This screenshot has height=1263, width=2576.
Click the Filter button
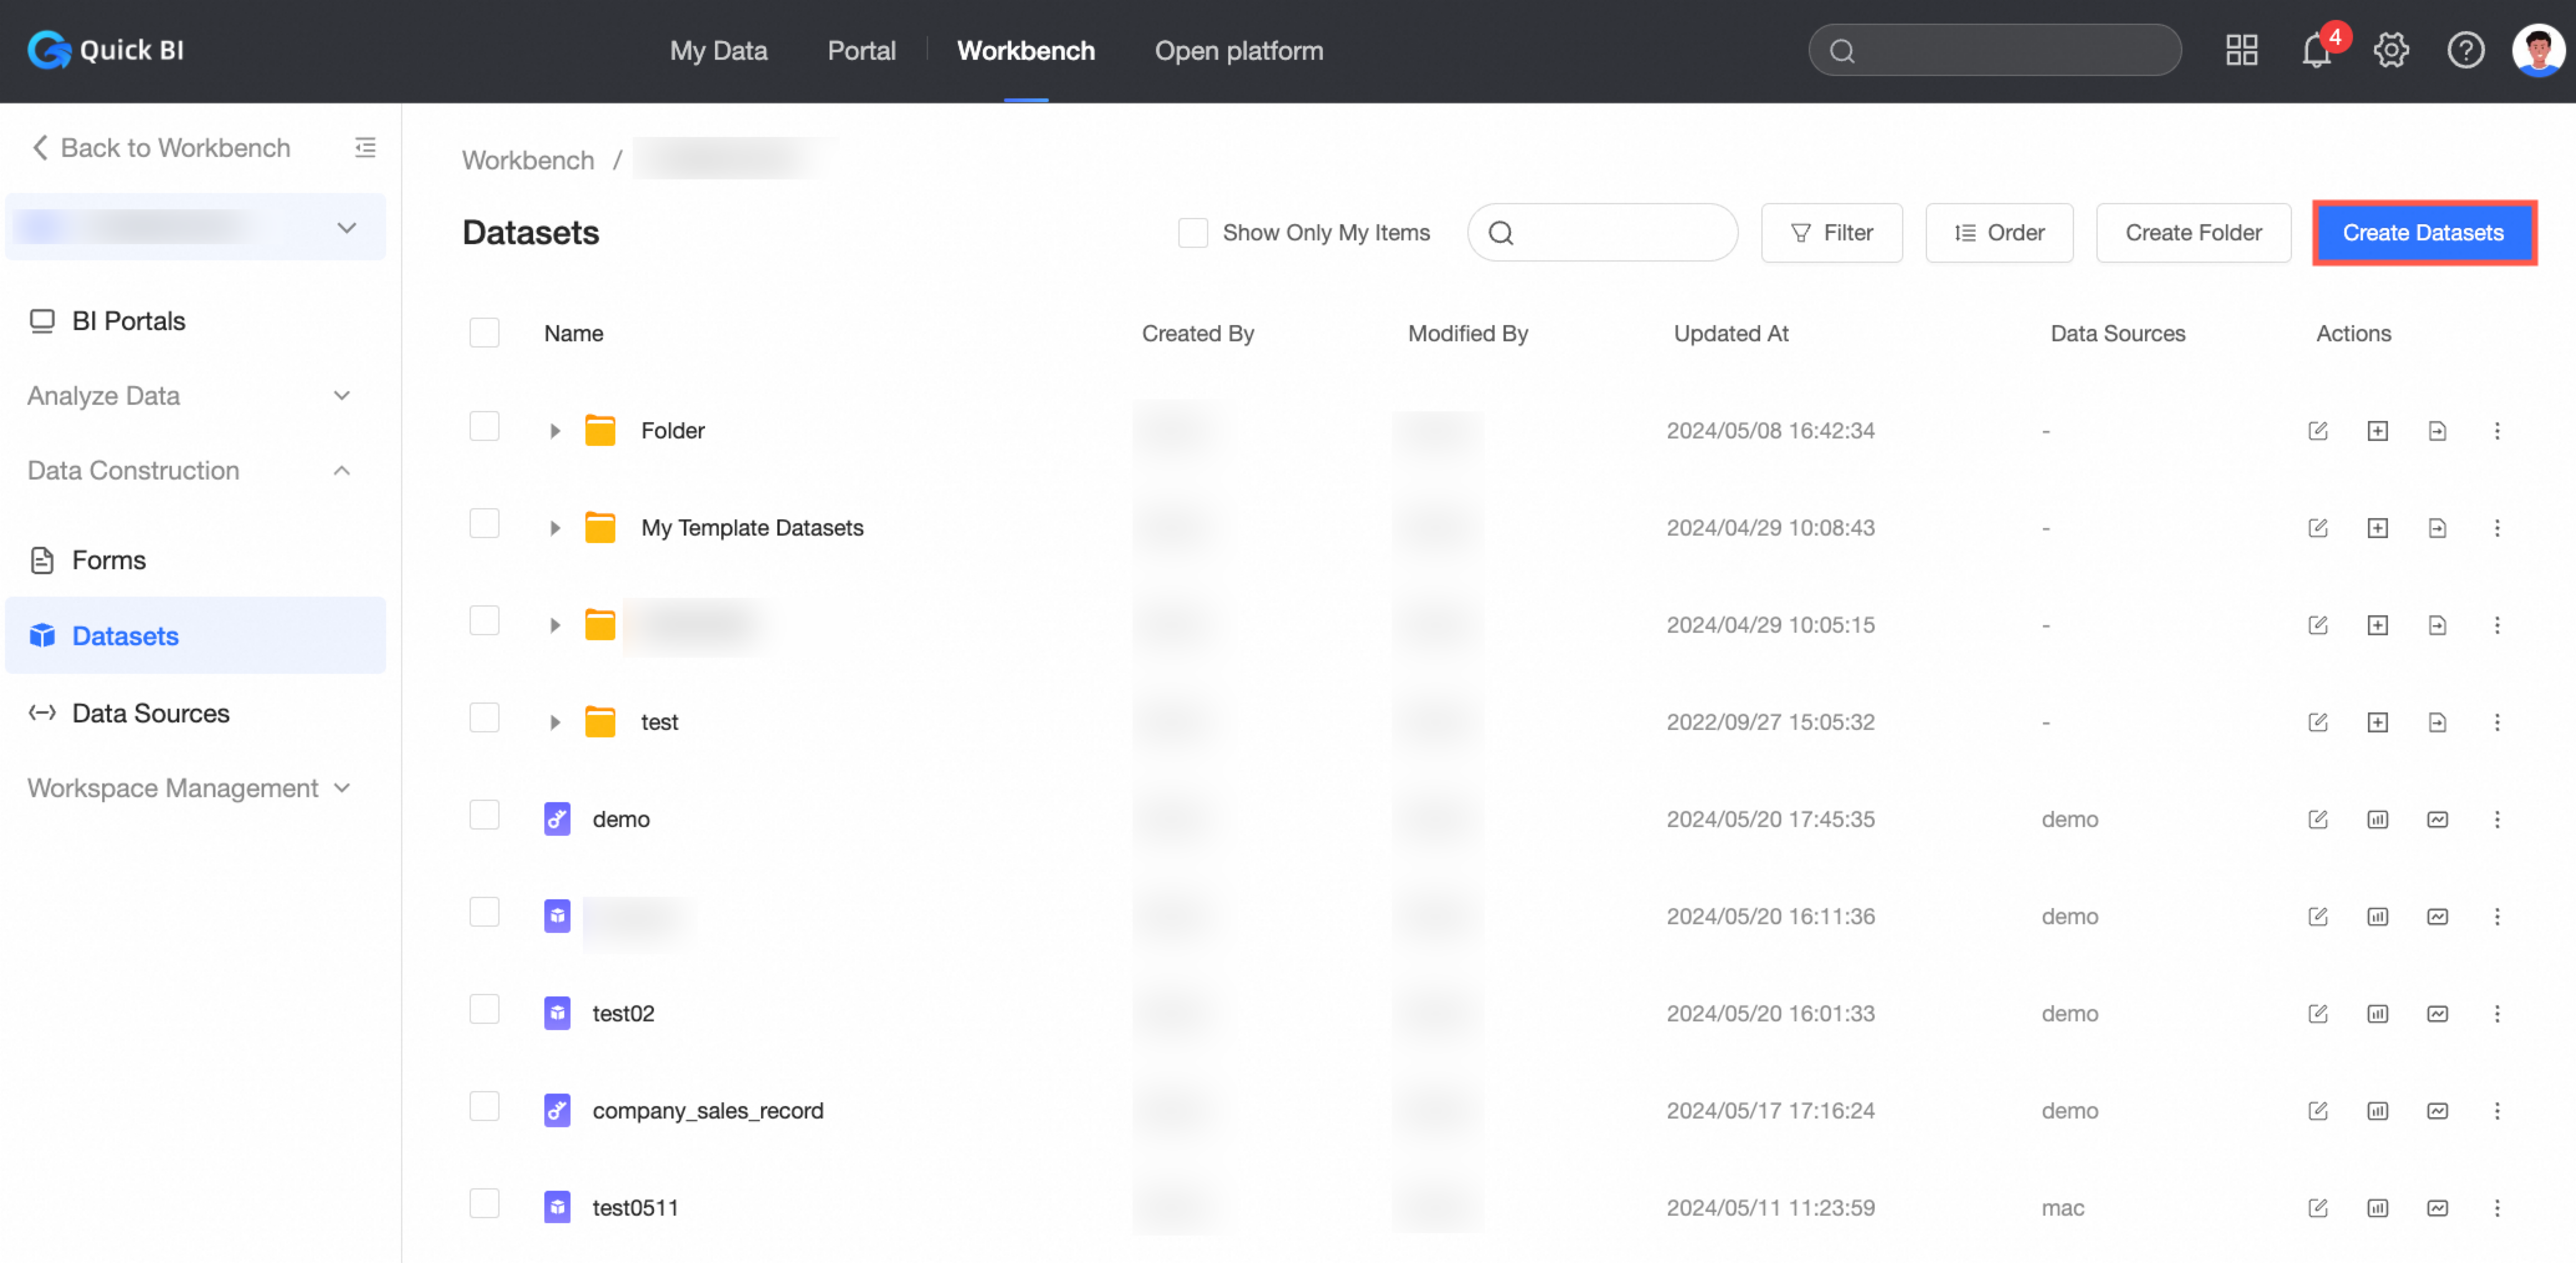(1831, 233)
